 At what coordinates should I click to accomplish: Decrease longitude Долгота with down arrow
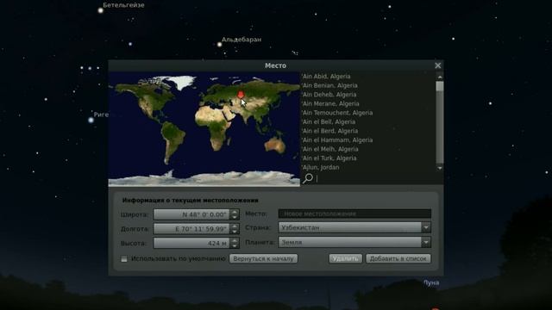pos(235,232)
